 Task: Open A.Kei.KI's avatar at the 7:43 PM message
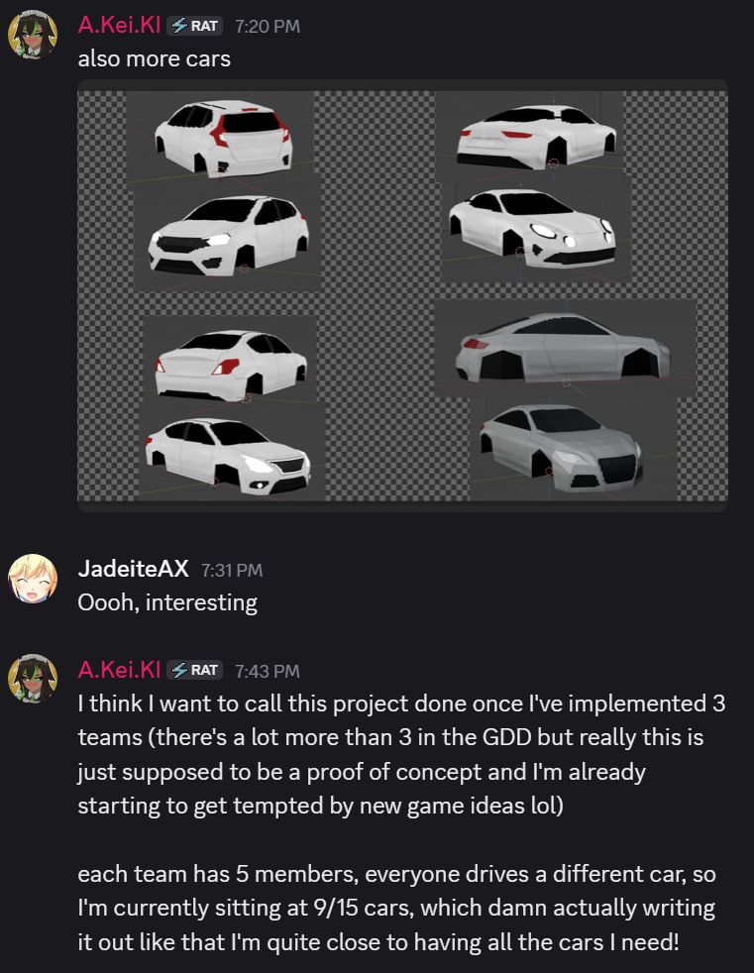[33, 679]
